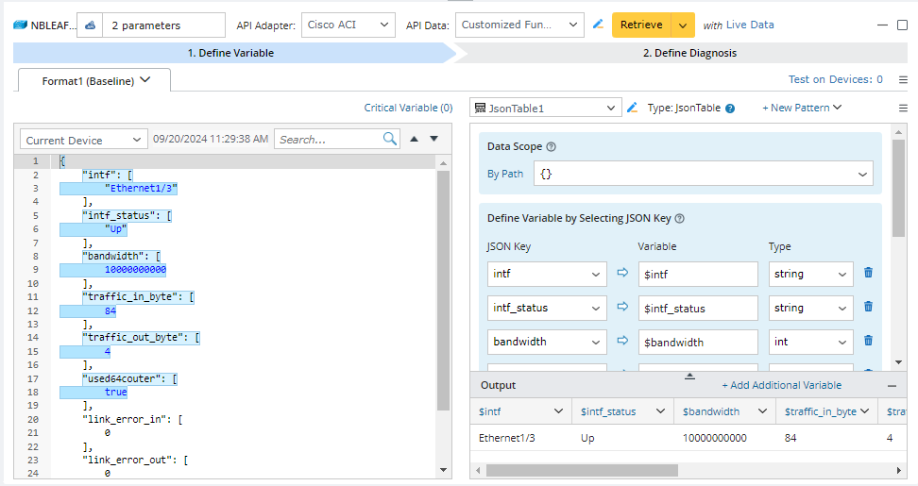
Task: Open the API Adapter Cisco ACI dropdown
Action: coord(348,25)
